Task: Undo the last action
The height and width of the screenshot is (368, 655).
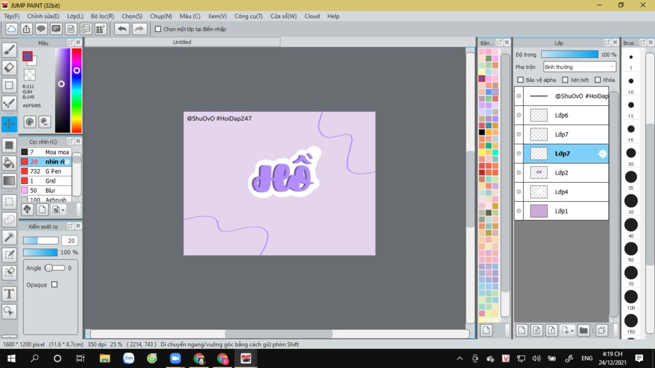Action: [x=122, y=29]
